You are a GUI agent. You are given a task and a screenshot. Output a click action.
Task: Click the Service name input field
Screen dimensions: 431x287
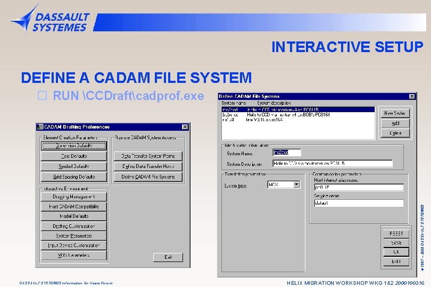(x=359, y=203)
